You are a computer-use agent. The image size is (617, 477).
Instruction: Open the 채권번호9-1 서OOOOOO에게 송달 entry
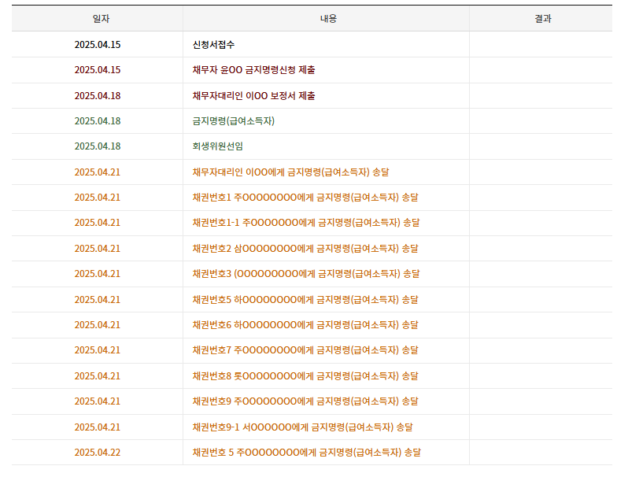point(302,427)
